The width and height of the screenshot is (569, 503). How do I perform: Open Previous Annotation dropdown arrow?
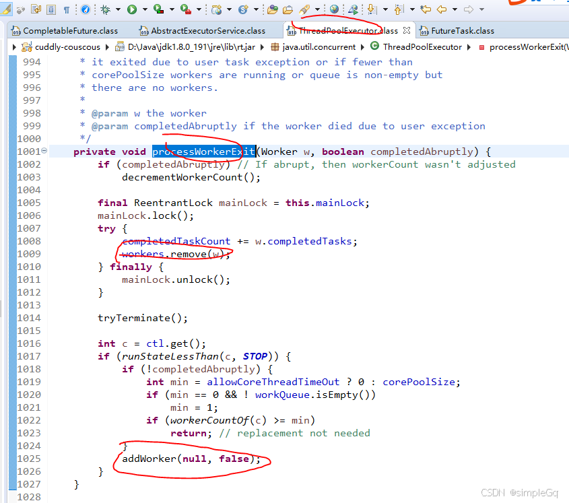[x=412, y=9]
